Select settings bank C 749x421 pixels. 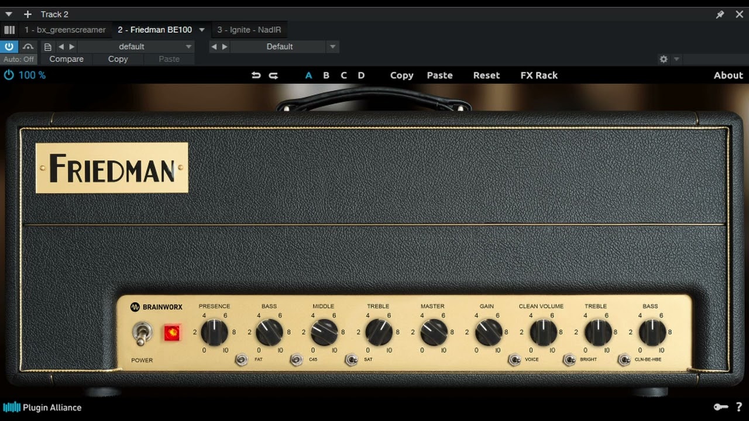click(343, 75)
